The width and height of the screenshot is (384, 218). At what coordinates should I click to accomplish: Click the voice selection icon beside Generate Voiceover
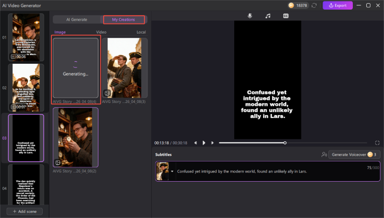[324, 155]
